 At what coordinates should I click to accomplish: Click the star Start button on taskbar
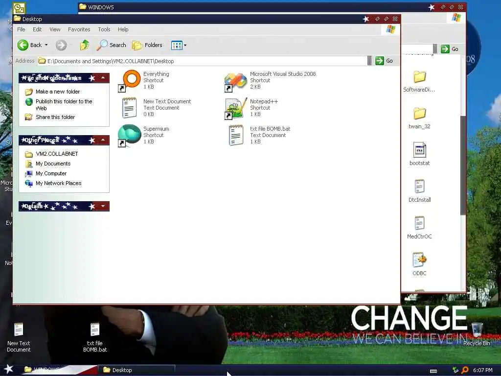point(8,369)
